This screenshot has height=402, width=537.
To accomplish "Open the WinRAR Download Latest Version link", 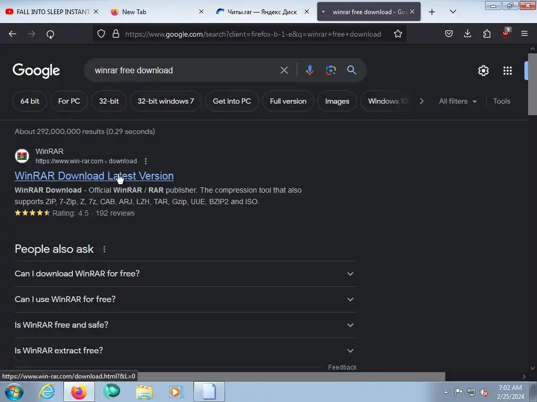I will (94, 176).
